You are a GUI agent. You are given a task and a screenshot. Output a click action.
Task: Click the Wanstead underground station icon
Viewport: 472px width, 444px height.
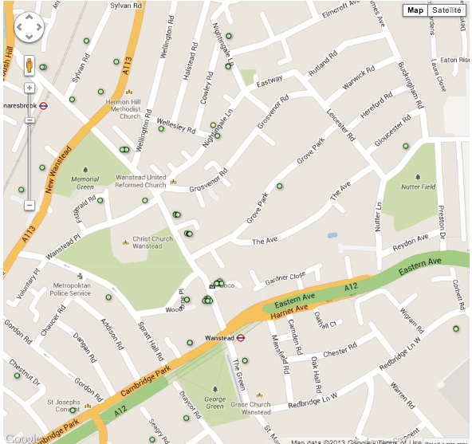point(241,338)
